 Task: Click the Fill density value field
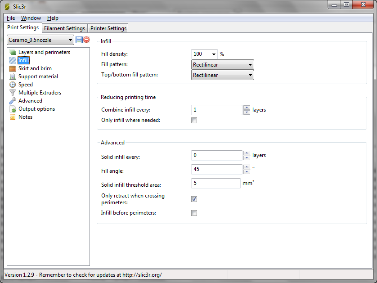(x=201, y=54)
